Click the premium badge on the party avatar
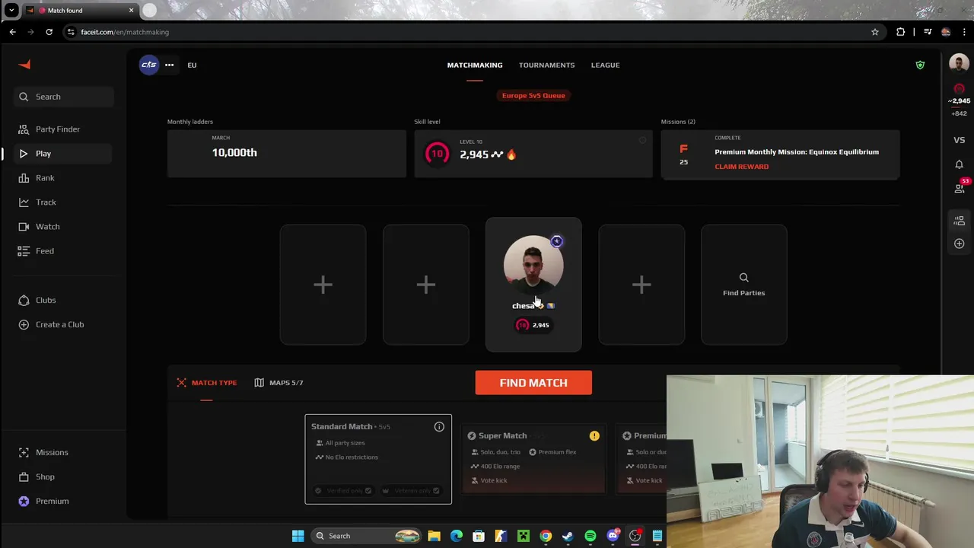 point(557,241)
